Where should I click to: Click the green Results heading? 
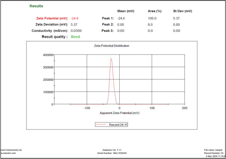click(36, 6)
